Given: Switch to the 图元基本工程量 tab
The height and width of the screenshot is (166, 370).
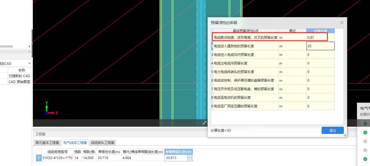Looking at the screenshot, I should 47,142.
